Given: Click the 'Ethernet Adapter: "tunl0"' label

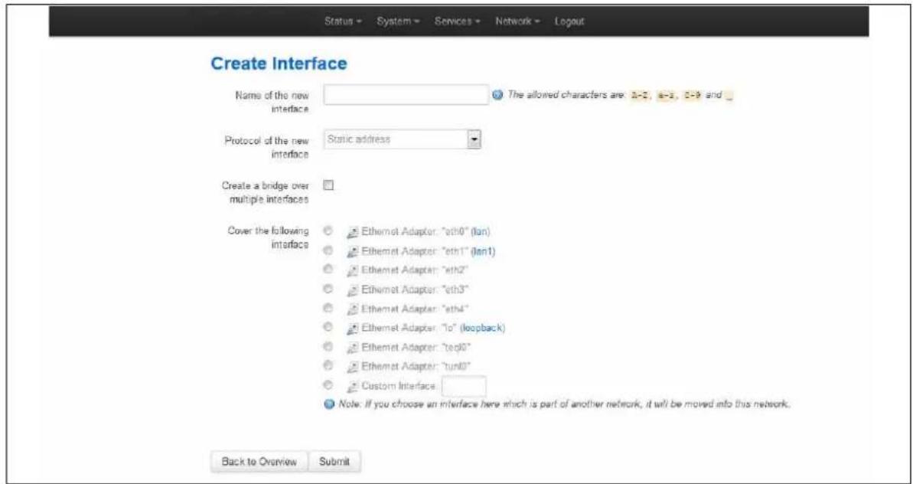Looking at the screenshot, I should coord(416,367).
